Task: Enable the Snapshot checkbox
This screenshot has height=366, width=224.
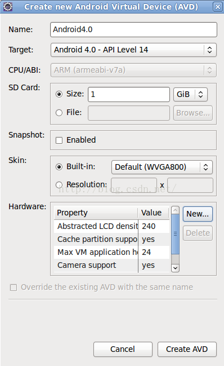Action: [x=59, y=140]
